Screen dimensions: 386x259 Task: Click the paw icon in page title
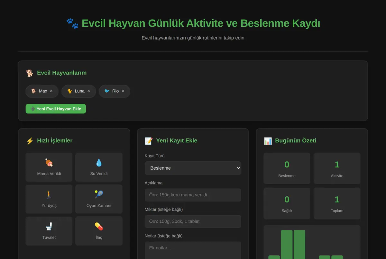(x=72, y=23)
